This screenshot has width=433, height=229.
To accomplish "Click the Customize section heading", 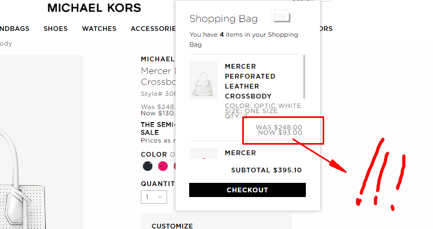I will point(172,226).
